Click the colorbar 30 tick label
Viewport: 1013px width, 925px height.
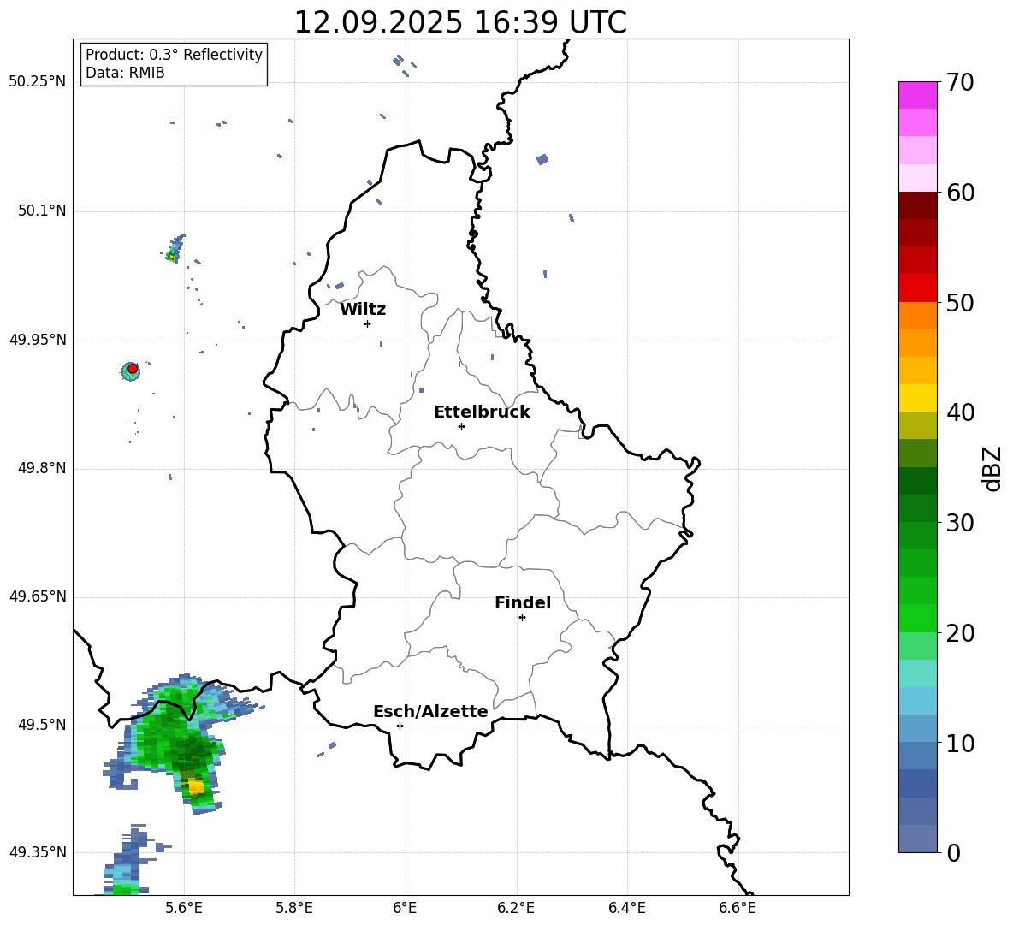[960, 523]
